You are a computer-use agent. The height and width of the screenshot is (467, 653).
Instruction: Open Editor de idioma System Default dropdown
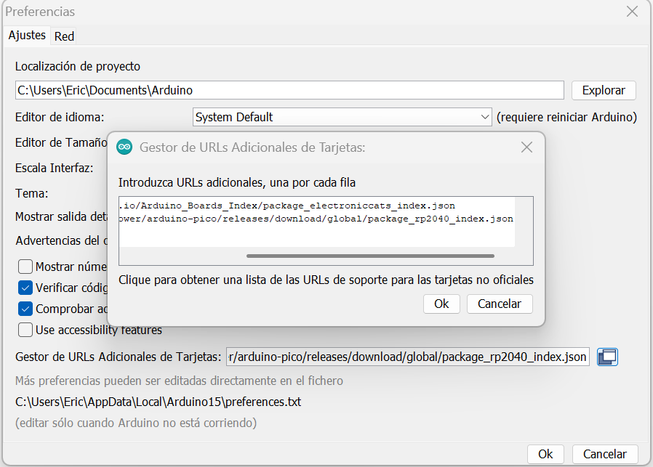point(342,117)
